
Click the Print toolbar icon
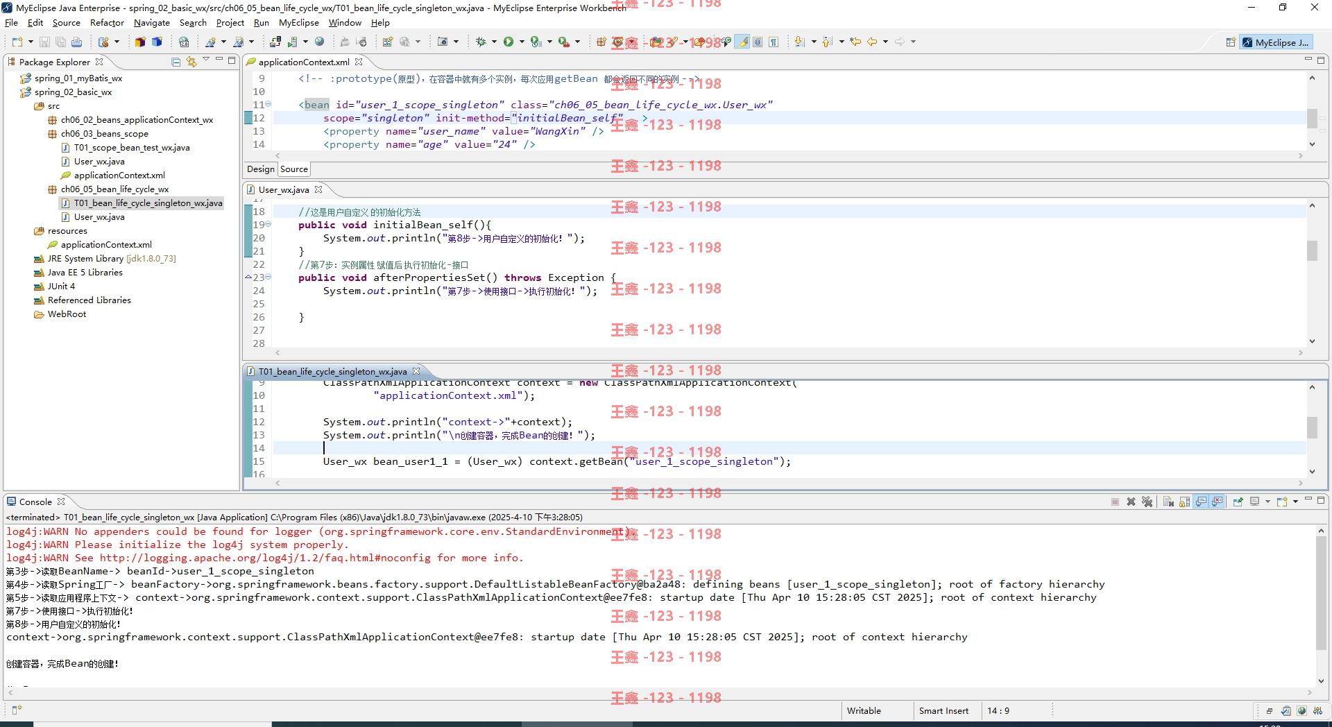[76, 42]
